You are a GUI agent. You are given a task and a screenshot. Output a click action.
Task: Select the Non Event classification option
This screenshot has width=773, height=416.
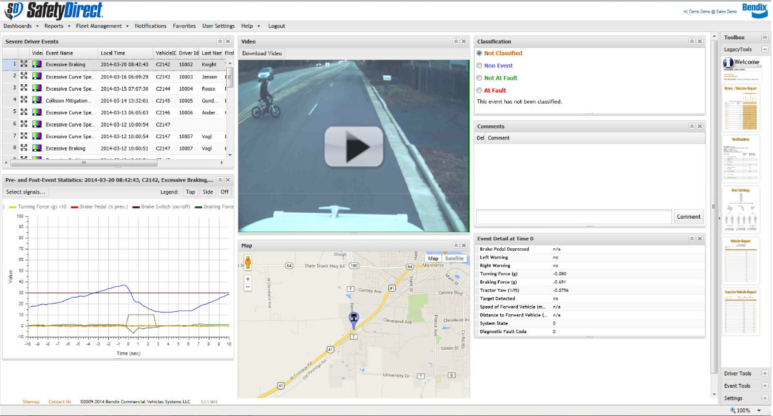tap(478, 65)
